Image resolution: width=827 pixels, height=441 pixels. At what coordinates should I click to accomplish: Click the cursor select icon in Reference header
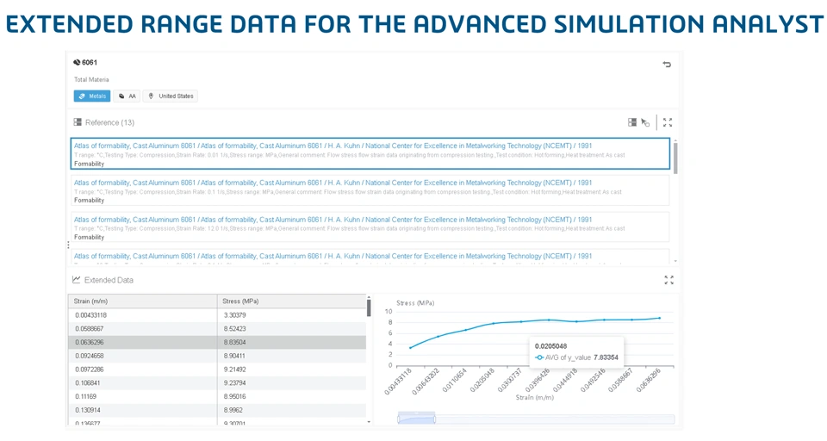click(645, 122)
